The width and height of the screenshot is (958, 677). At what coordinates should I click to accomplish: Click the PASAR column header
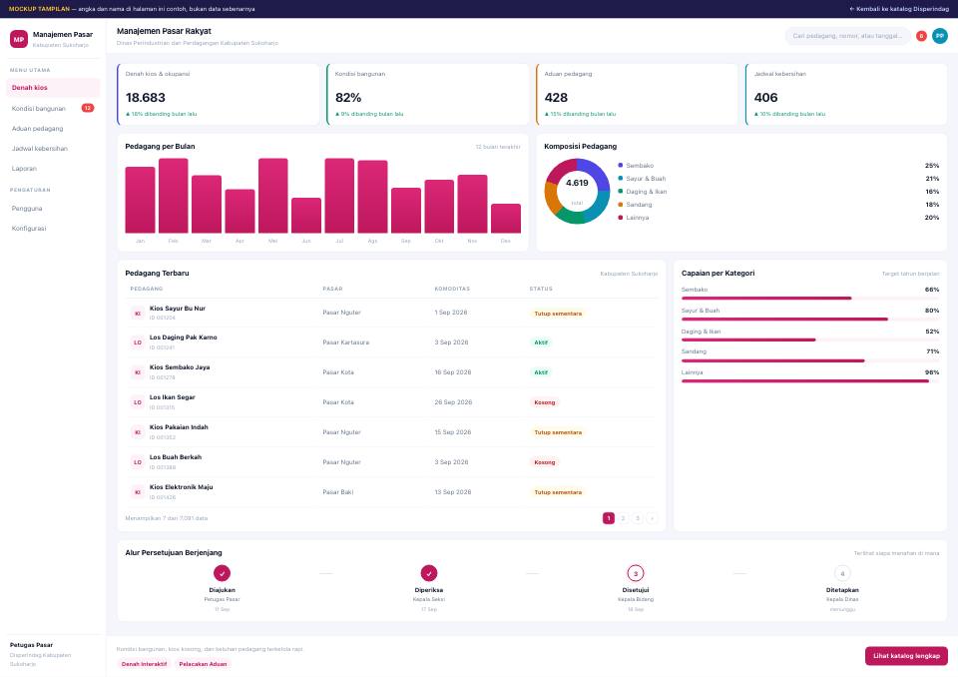[x=333, y=289]
